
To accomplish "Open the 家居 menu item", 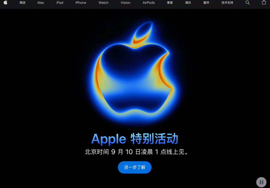I will point(170,3).
